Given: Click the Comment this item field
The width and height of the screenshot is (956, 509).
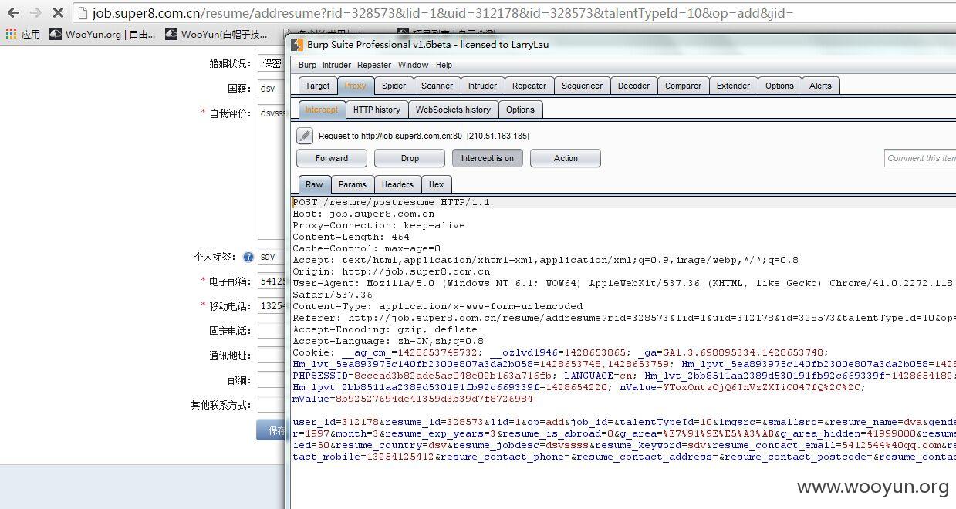Looking at the screenshot, I should click(920, 158).
